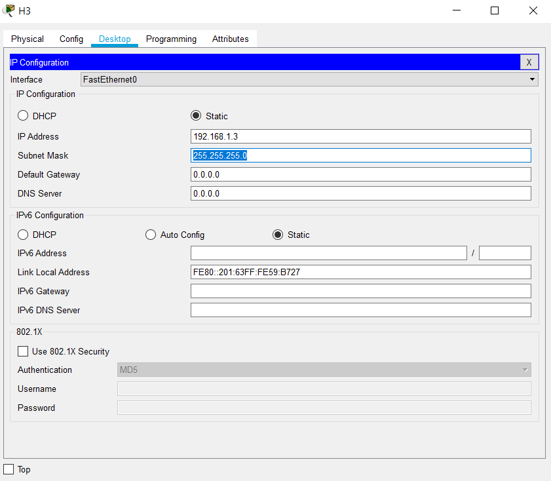
Task: Switch to the Programming tab
Action: coord(171,39)
